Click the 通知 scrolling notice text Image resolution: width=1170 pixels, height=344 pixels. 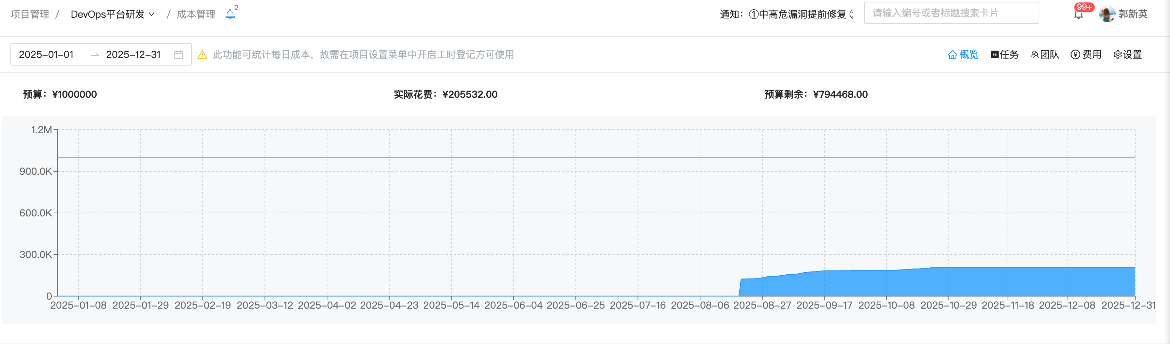[786, 15]
